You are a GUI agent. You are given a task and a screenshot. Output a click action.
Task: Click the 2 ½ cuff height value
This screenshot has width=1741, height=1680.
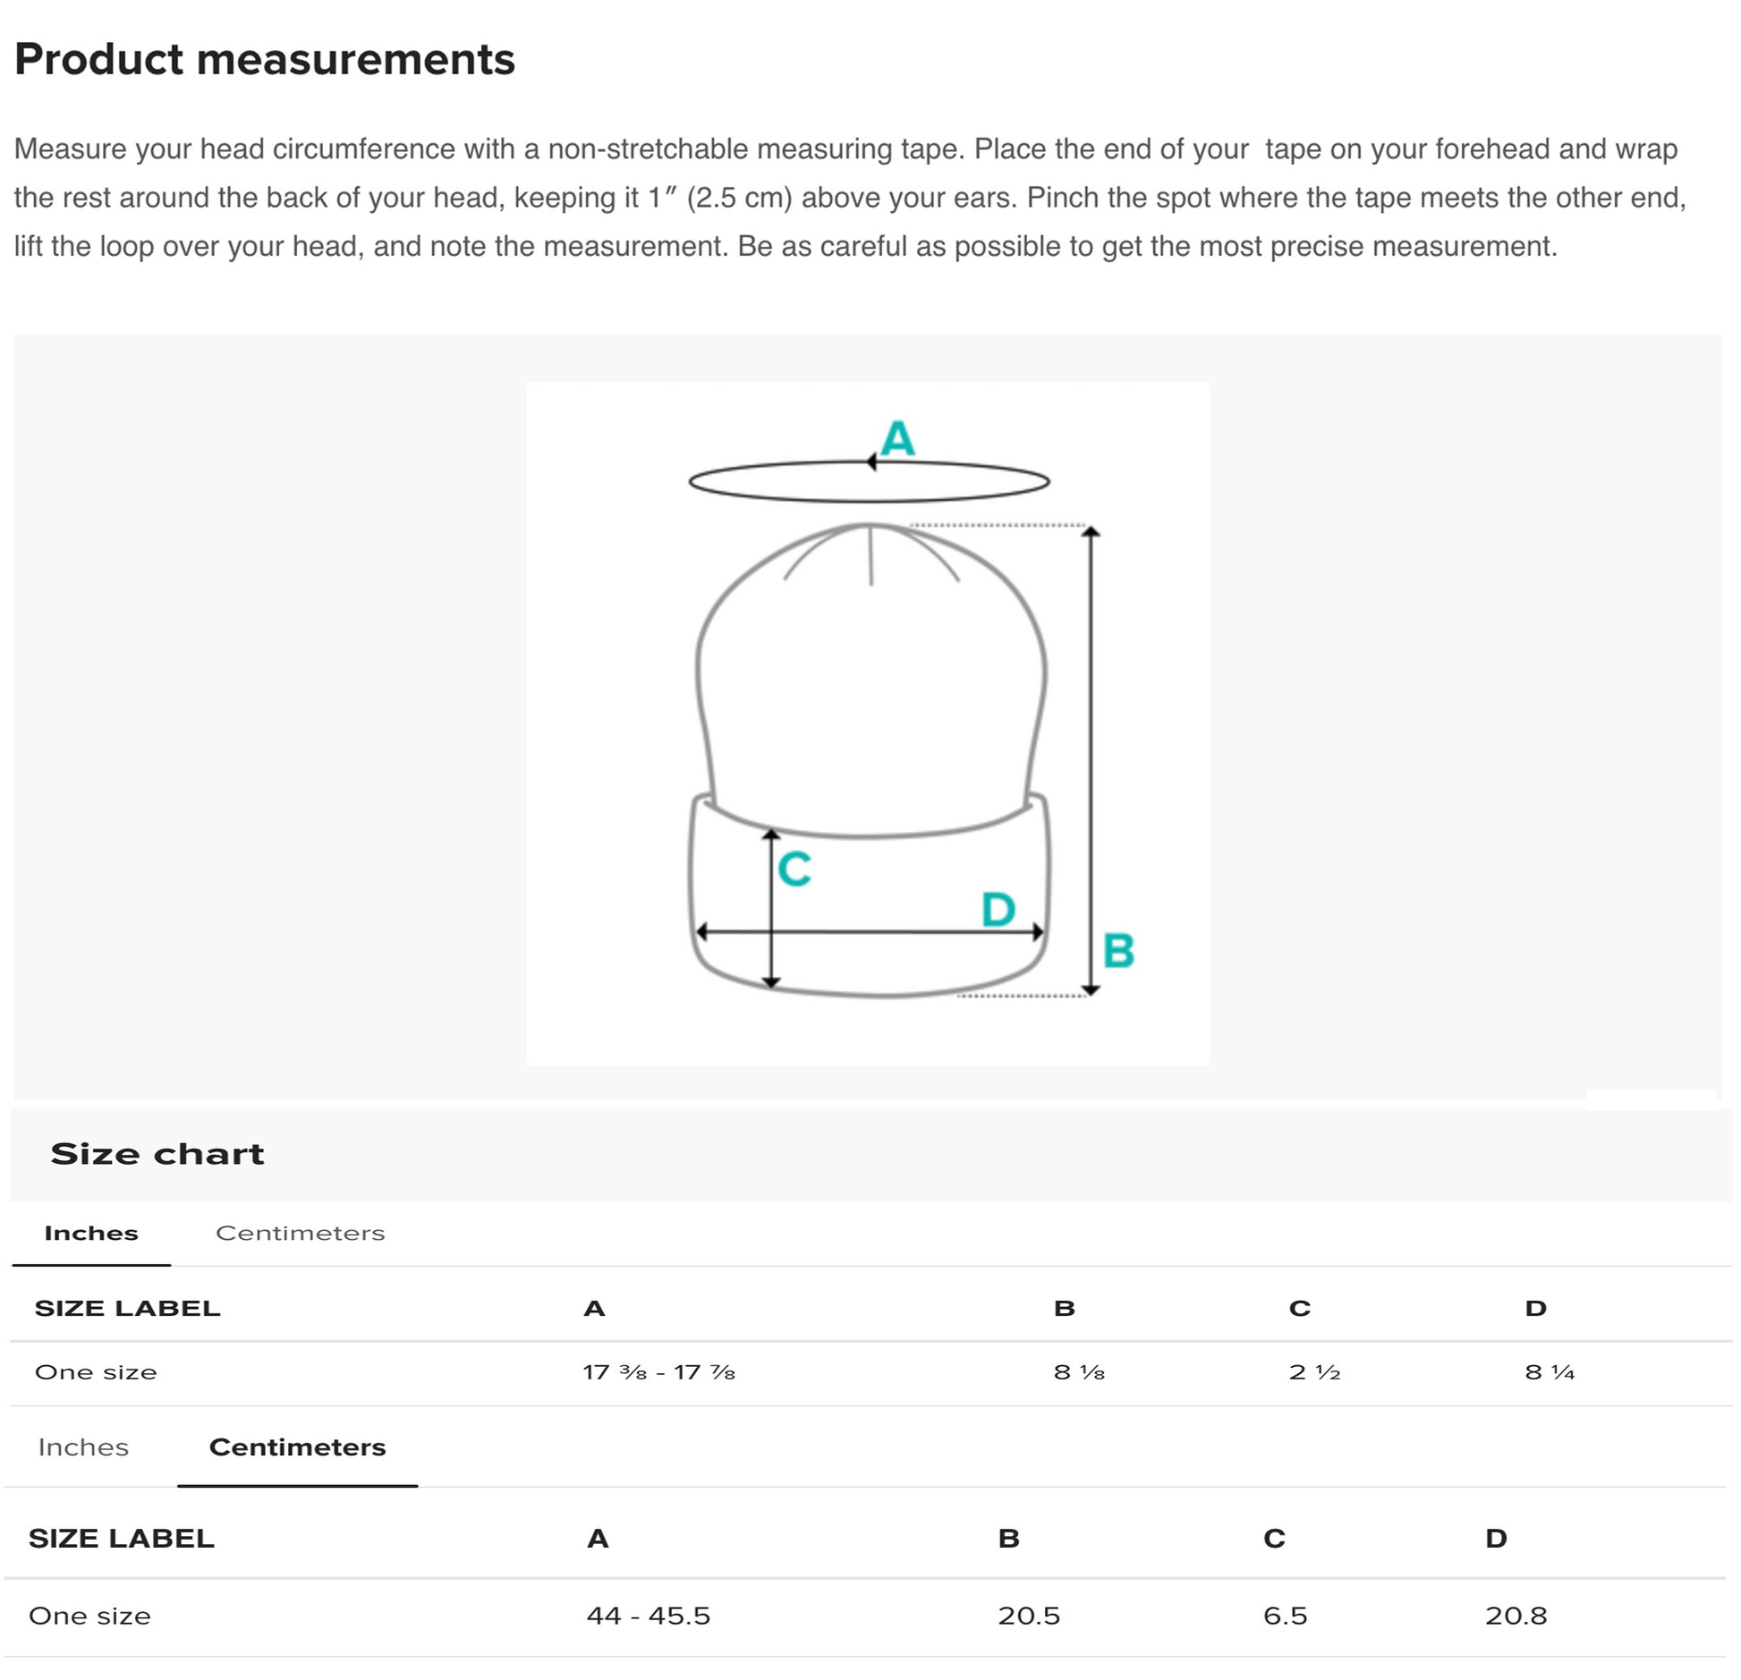click(x=1314, y=1372)
